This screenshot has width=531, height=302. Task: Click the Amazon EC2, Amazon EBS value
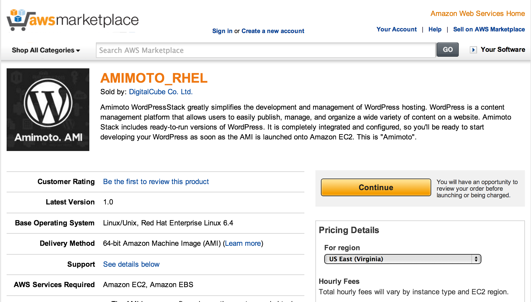point(148,285)
